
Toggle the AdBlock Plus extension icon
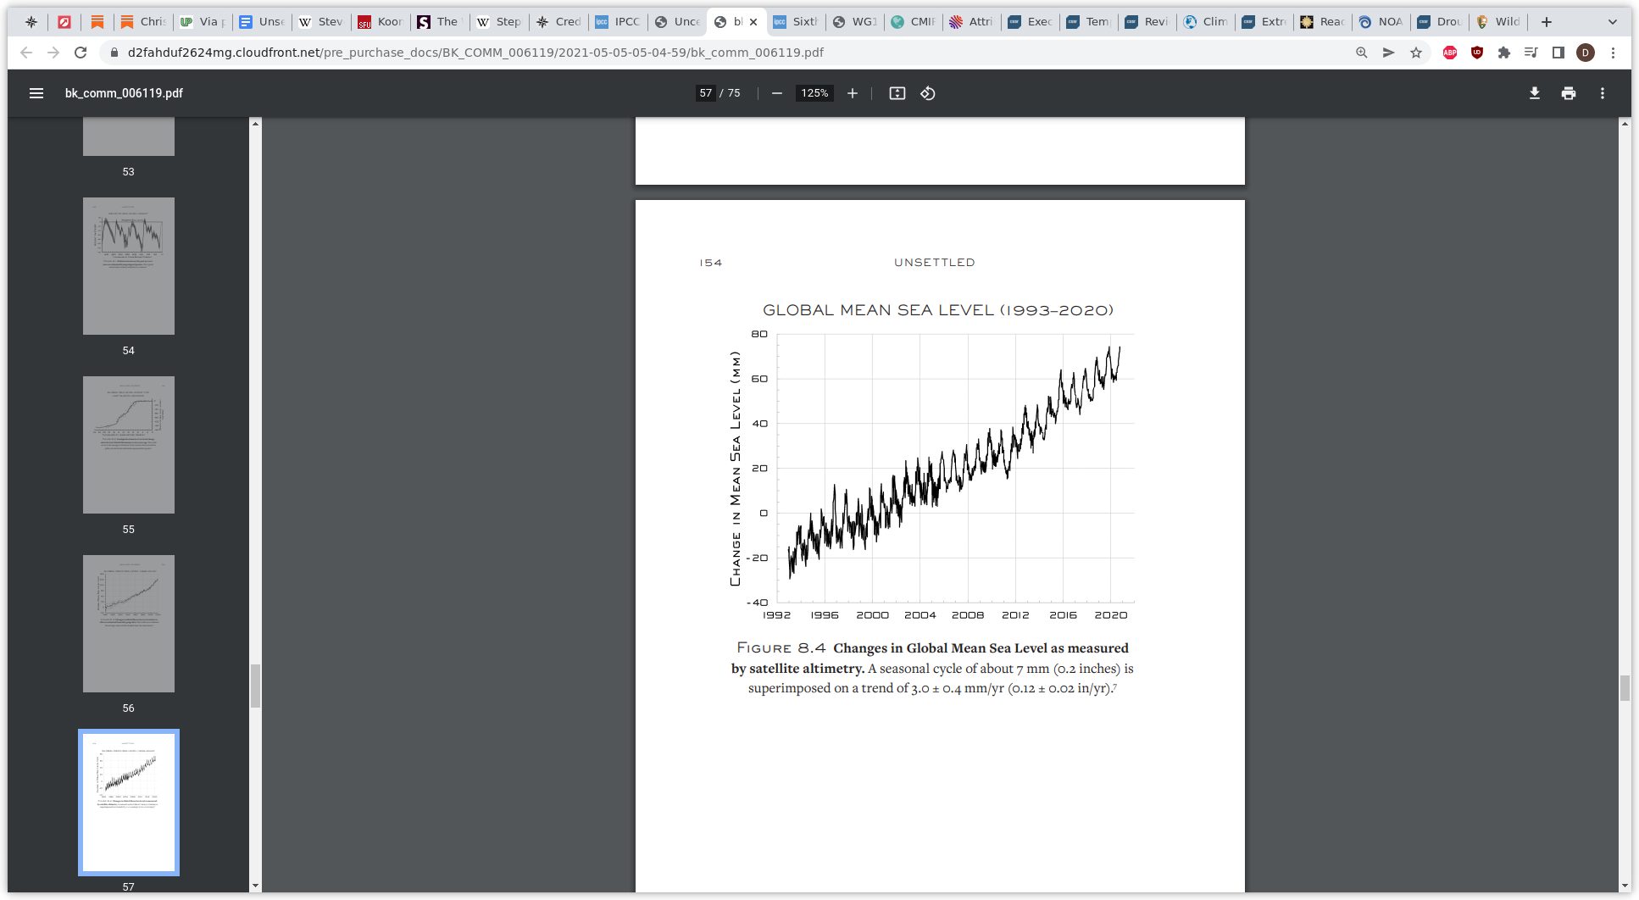pyautogui.click(x=1450, y=53)
